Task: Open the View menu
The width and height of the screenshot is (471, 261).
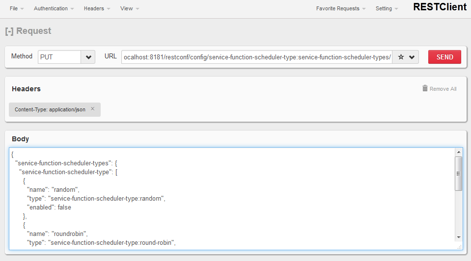Action: coord(130,8)
